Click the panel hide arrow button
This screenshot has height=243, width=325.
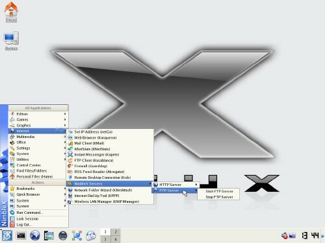pos(323,236)
